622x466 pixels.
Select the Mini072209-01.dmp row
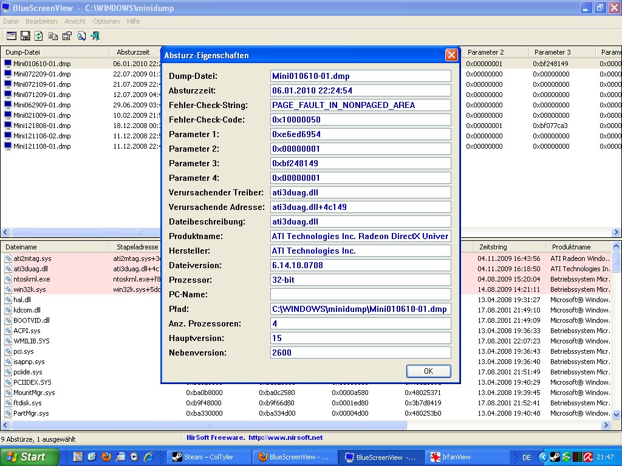[x=81, y=74]
